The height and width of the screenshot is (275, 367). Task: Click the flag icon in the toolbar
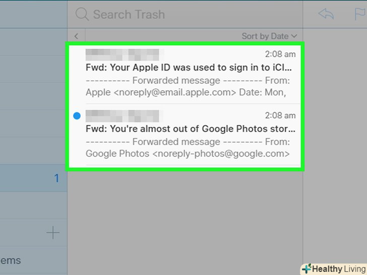[360, 14]
